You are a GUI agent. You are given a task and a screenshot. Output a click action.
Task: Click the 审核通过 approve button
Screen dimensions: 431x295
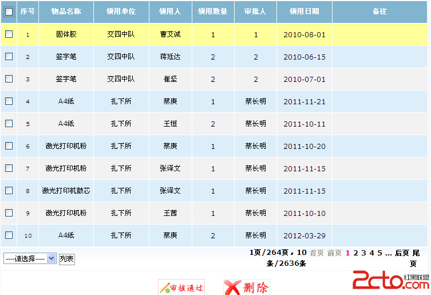click(x=181, y=288)
